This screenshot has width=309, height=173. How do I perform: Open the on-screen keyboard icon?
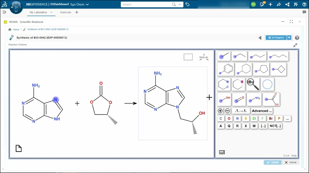(222, 152)
